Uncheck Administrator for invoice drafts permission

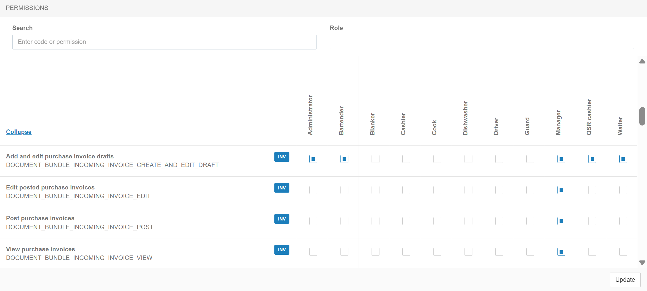313,159
